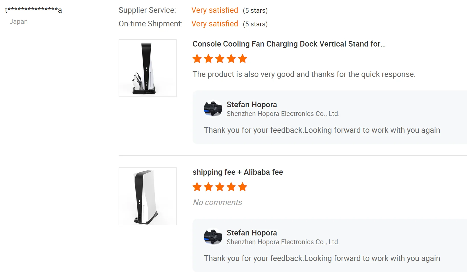This screenshot has width=467, height=276.
Task: Click Stefan Hopora name in second reply
Action: click(x=252, y=233)
